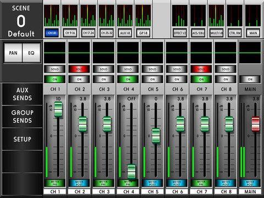
Task: Solo channel CH 5
Action: (x=152, y=69)
